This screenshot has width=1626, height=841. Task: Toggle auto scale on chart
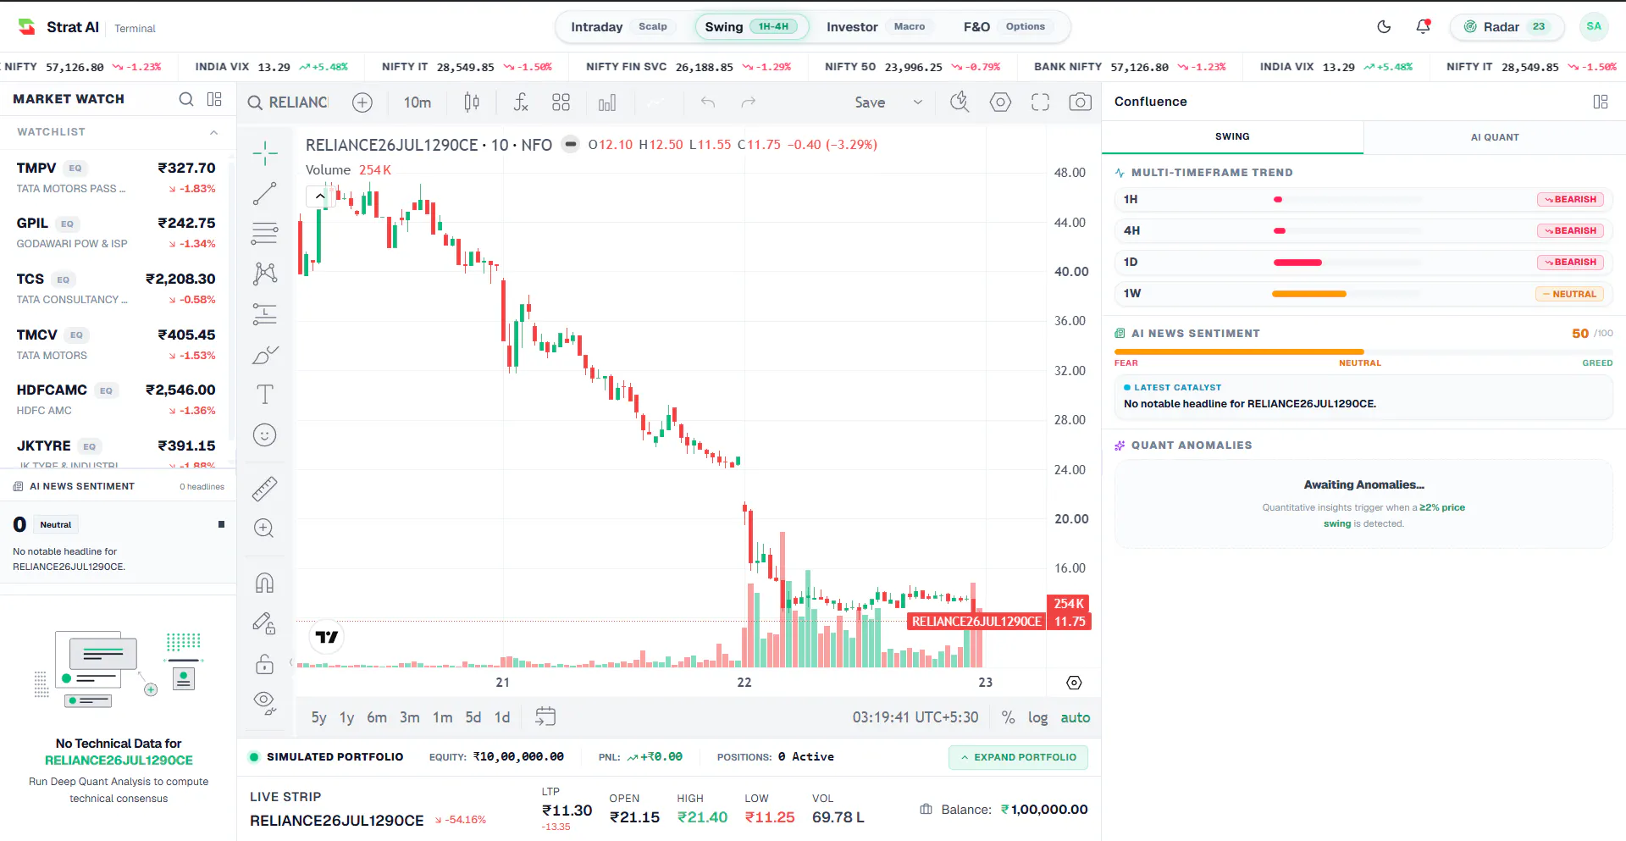[1076, 717]
